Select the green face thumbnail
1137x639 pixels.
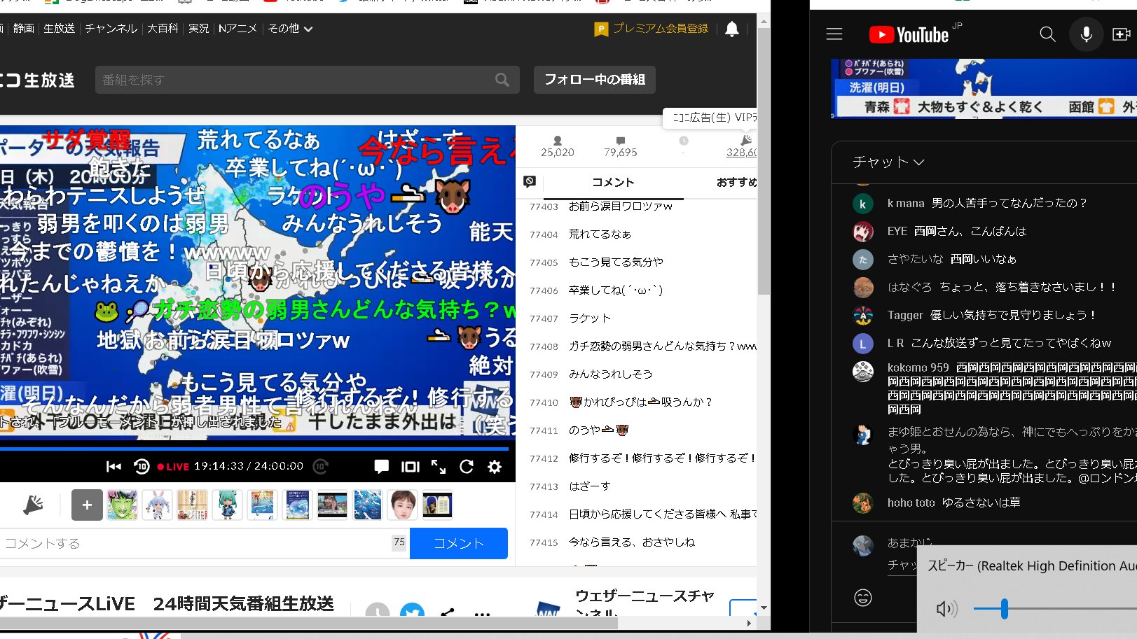tap(122, 505)
